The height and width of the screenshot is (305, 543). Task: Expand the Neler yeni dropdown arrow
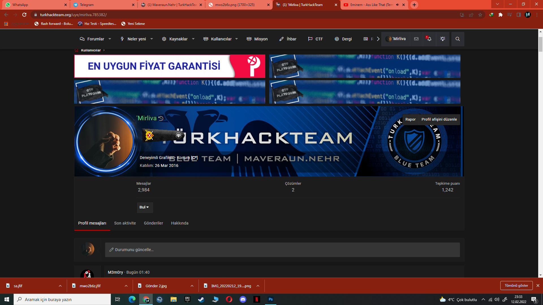(152, 39)
